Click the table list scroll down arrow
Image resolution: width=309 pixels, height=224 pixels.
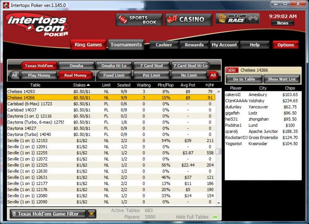pyautogui.click(x=218, y=203)
